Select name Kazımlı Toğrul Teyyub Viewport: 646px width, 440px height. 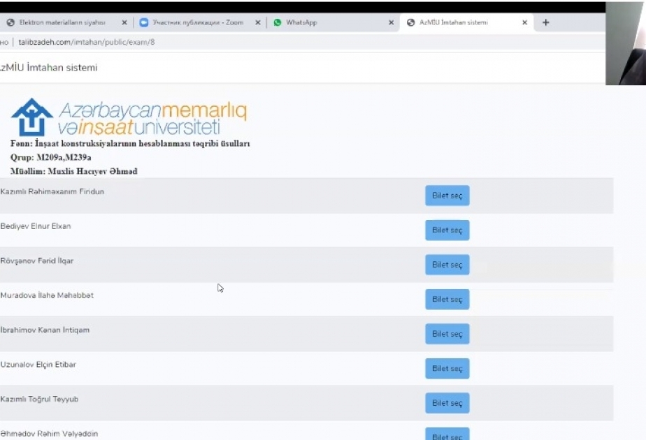(x=40, y=399)
